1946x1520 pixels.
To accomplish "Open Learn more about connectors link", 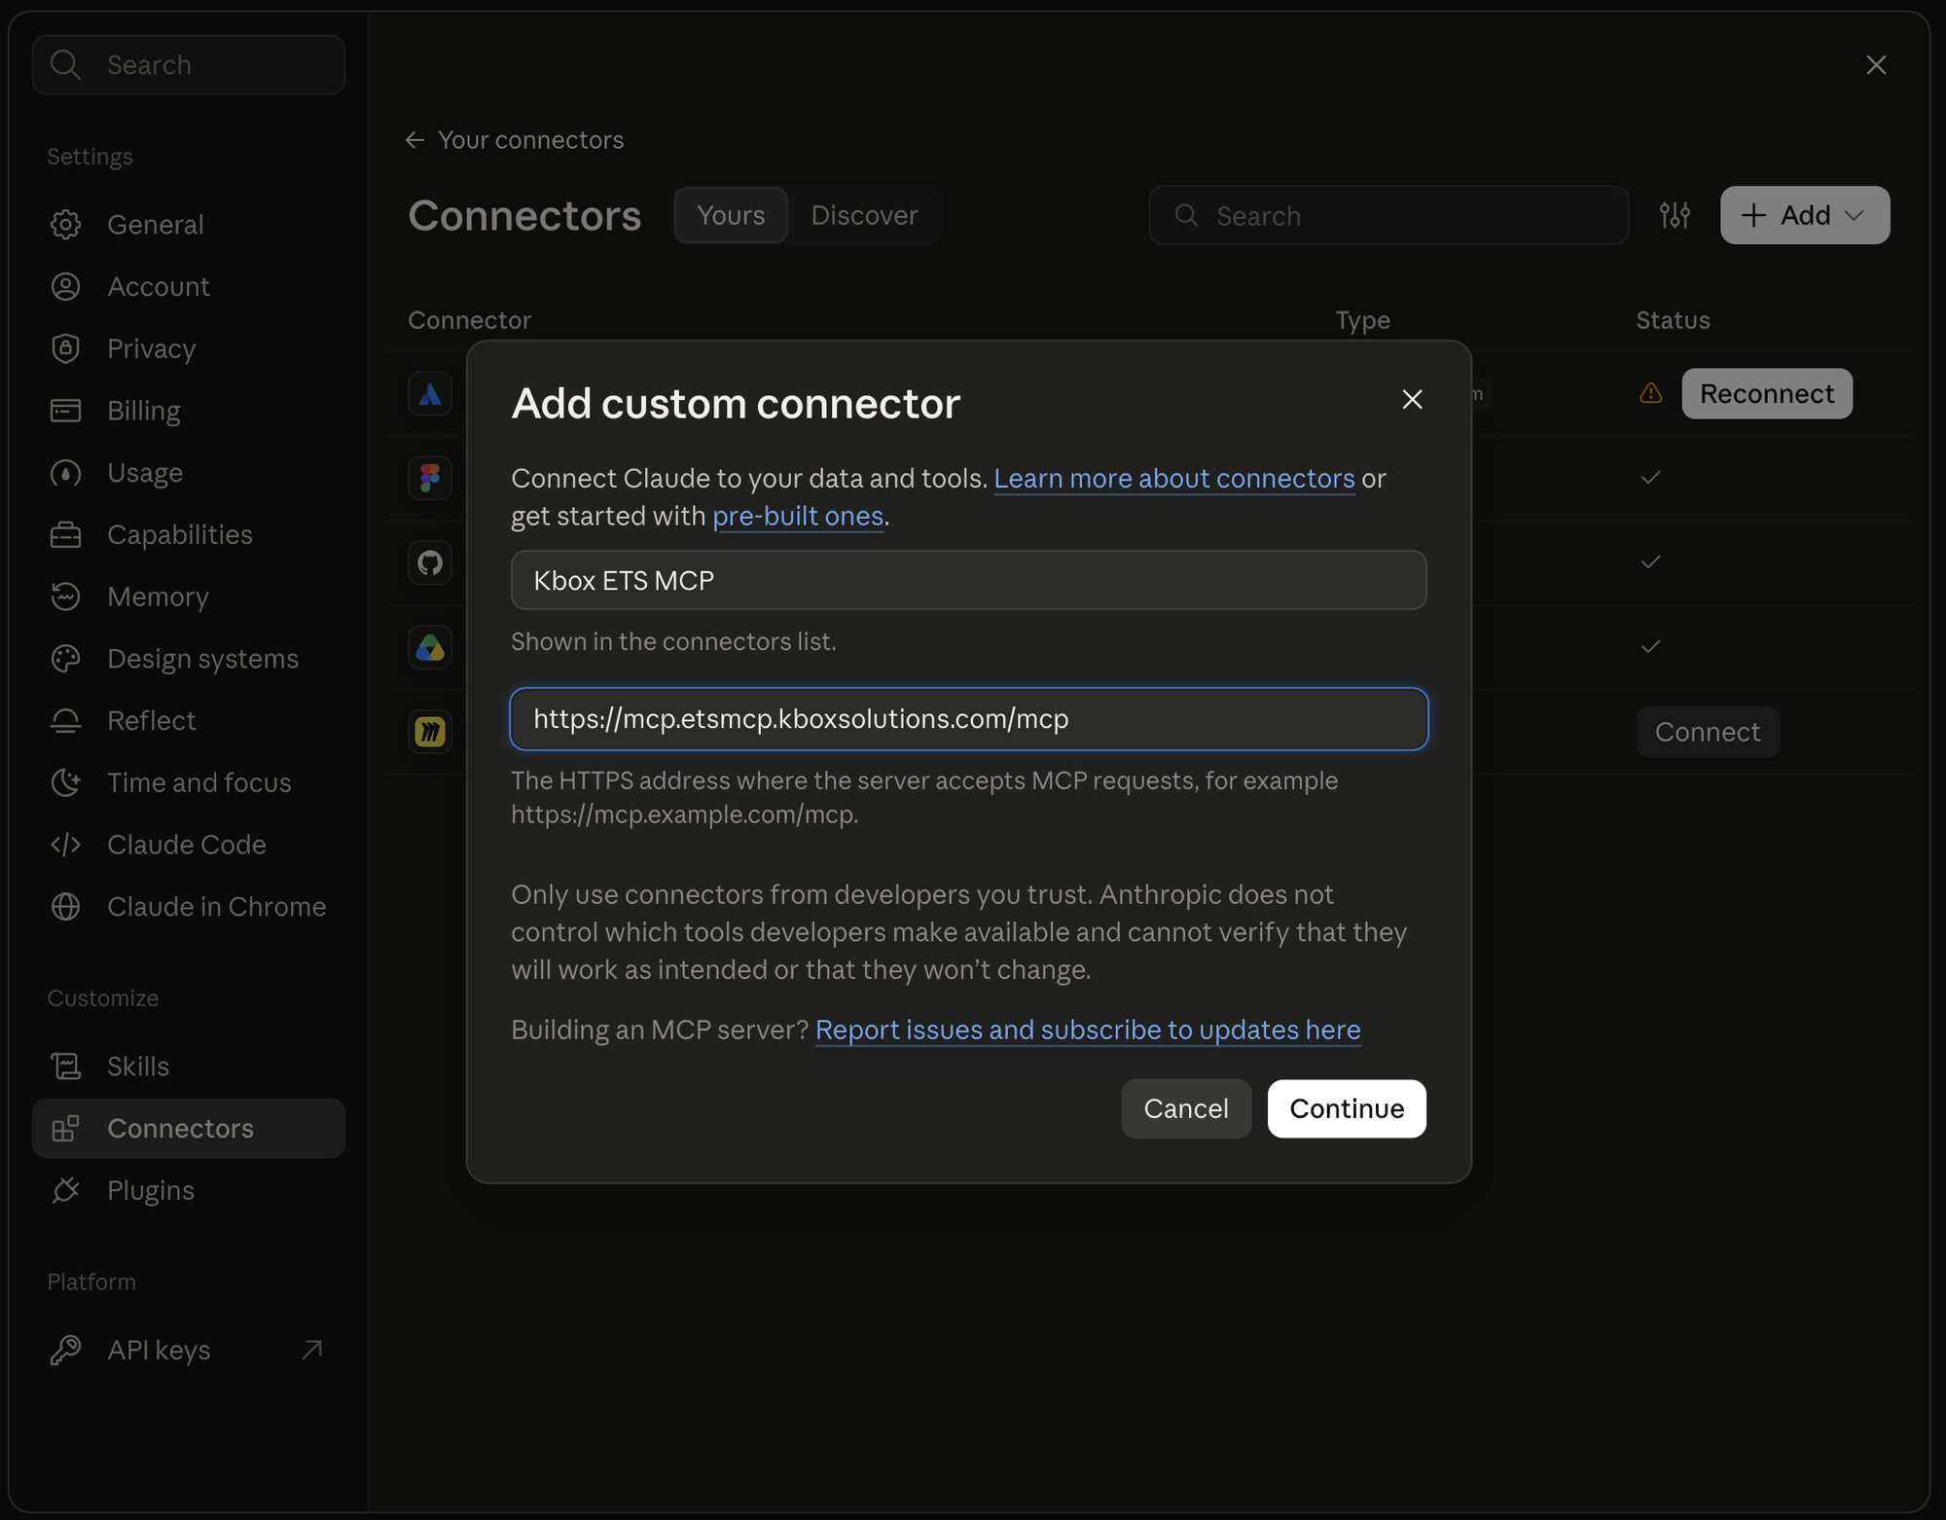I will 1173,479.
